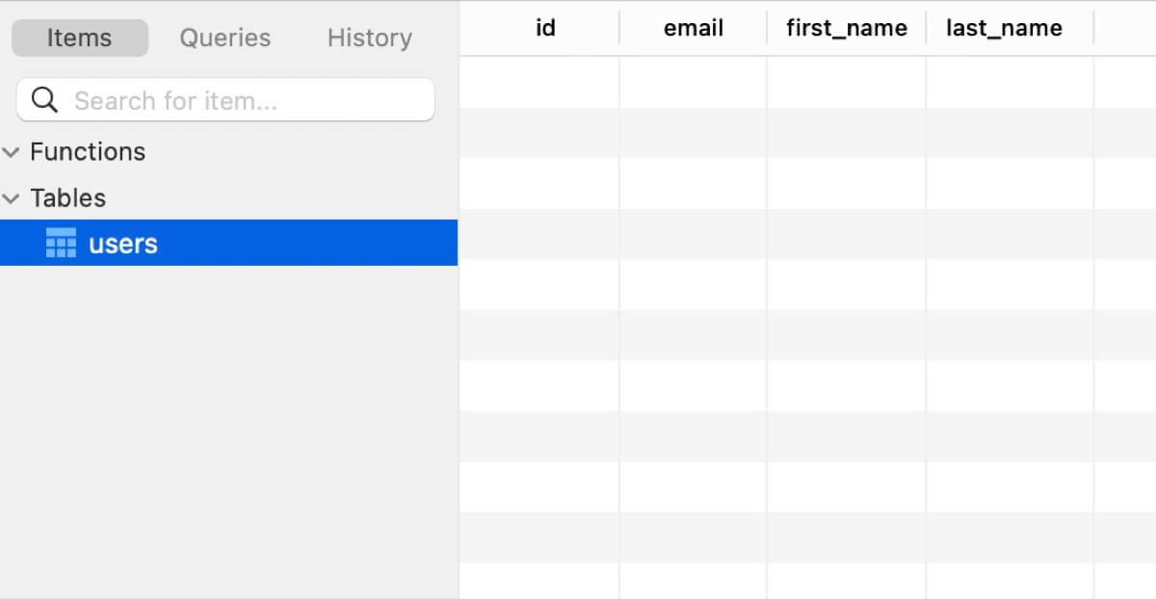Sort by the id column header
Viewport: 1156px width, 599px height.
coord(545,29)
